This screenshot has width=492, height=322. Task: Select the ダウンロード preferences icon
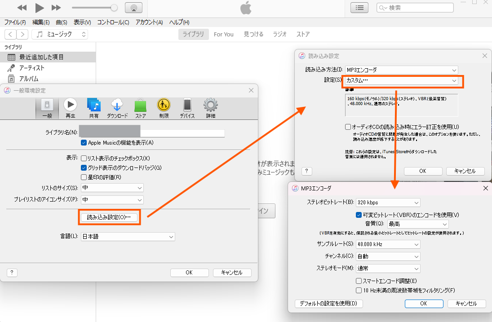[x=117, y=108]
